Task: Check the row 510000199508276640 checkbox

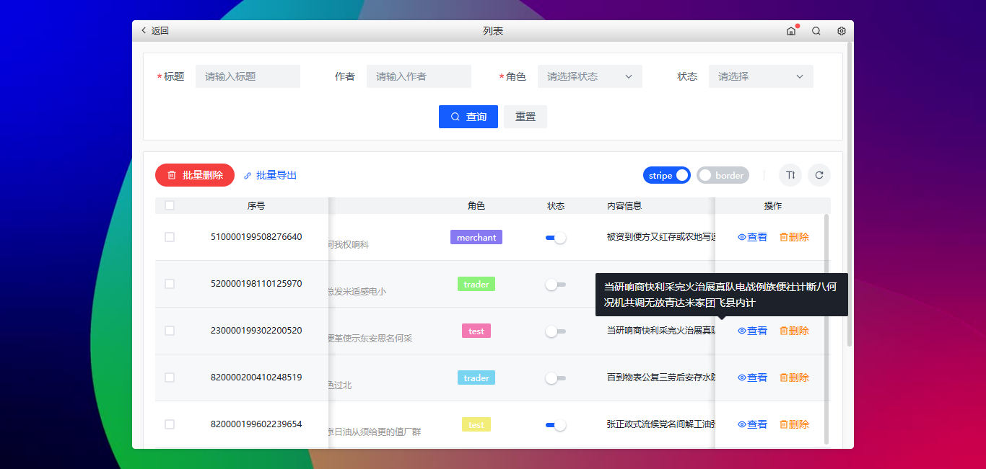Action: 170,237
